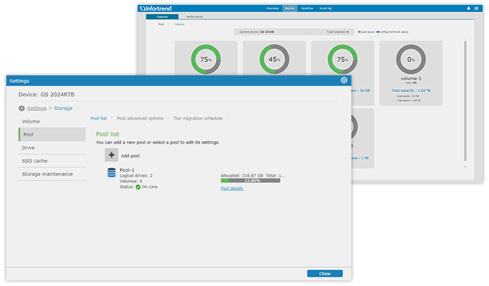Switch to Volume sub-tab in Infortrend window

point(180,24)
